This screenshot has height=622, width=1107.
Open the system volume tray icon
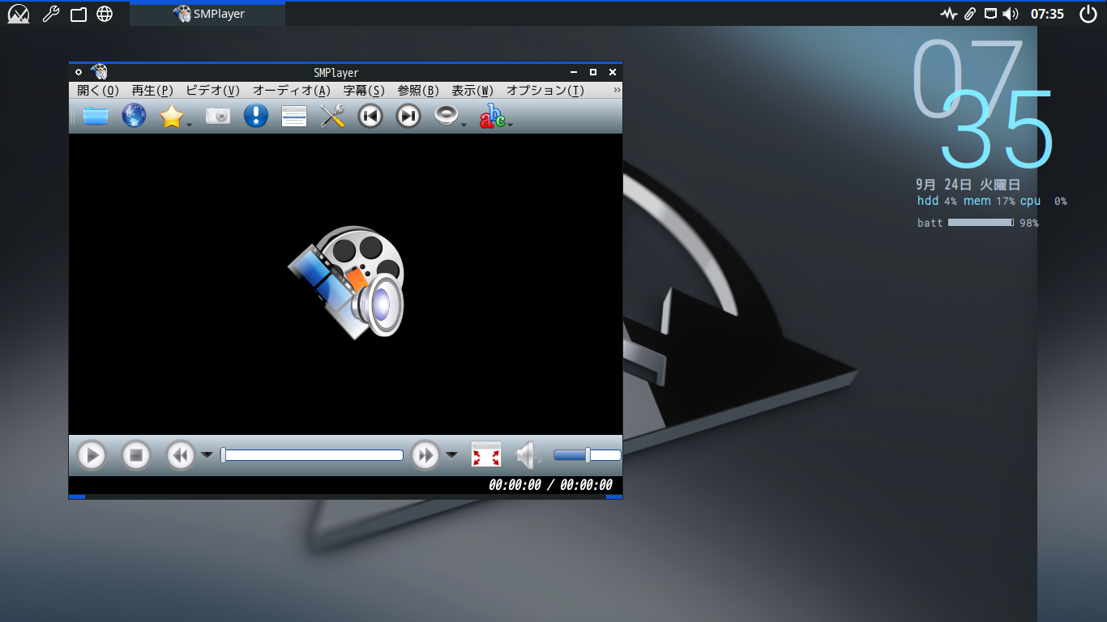pos(1010,14)
